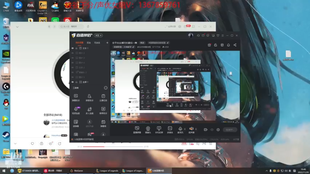Expand the music player bottom-left chevron
The width and height of the screenshot is (310, 174).
click(x=15, y=143)
